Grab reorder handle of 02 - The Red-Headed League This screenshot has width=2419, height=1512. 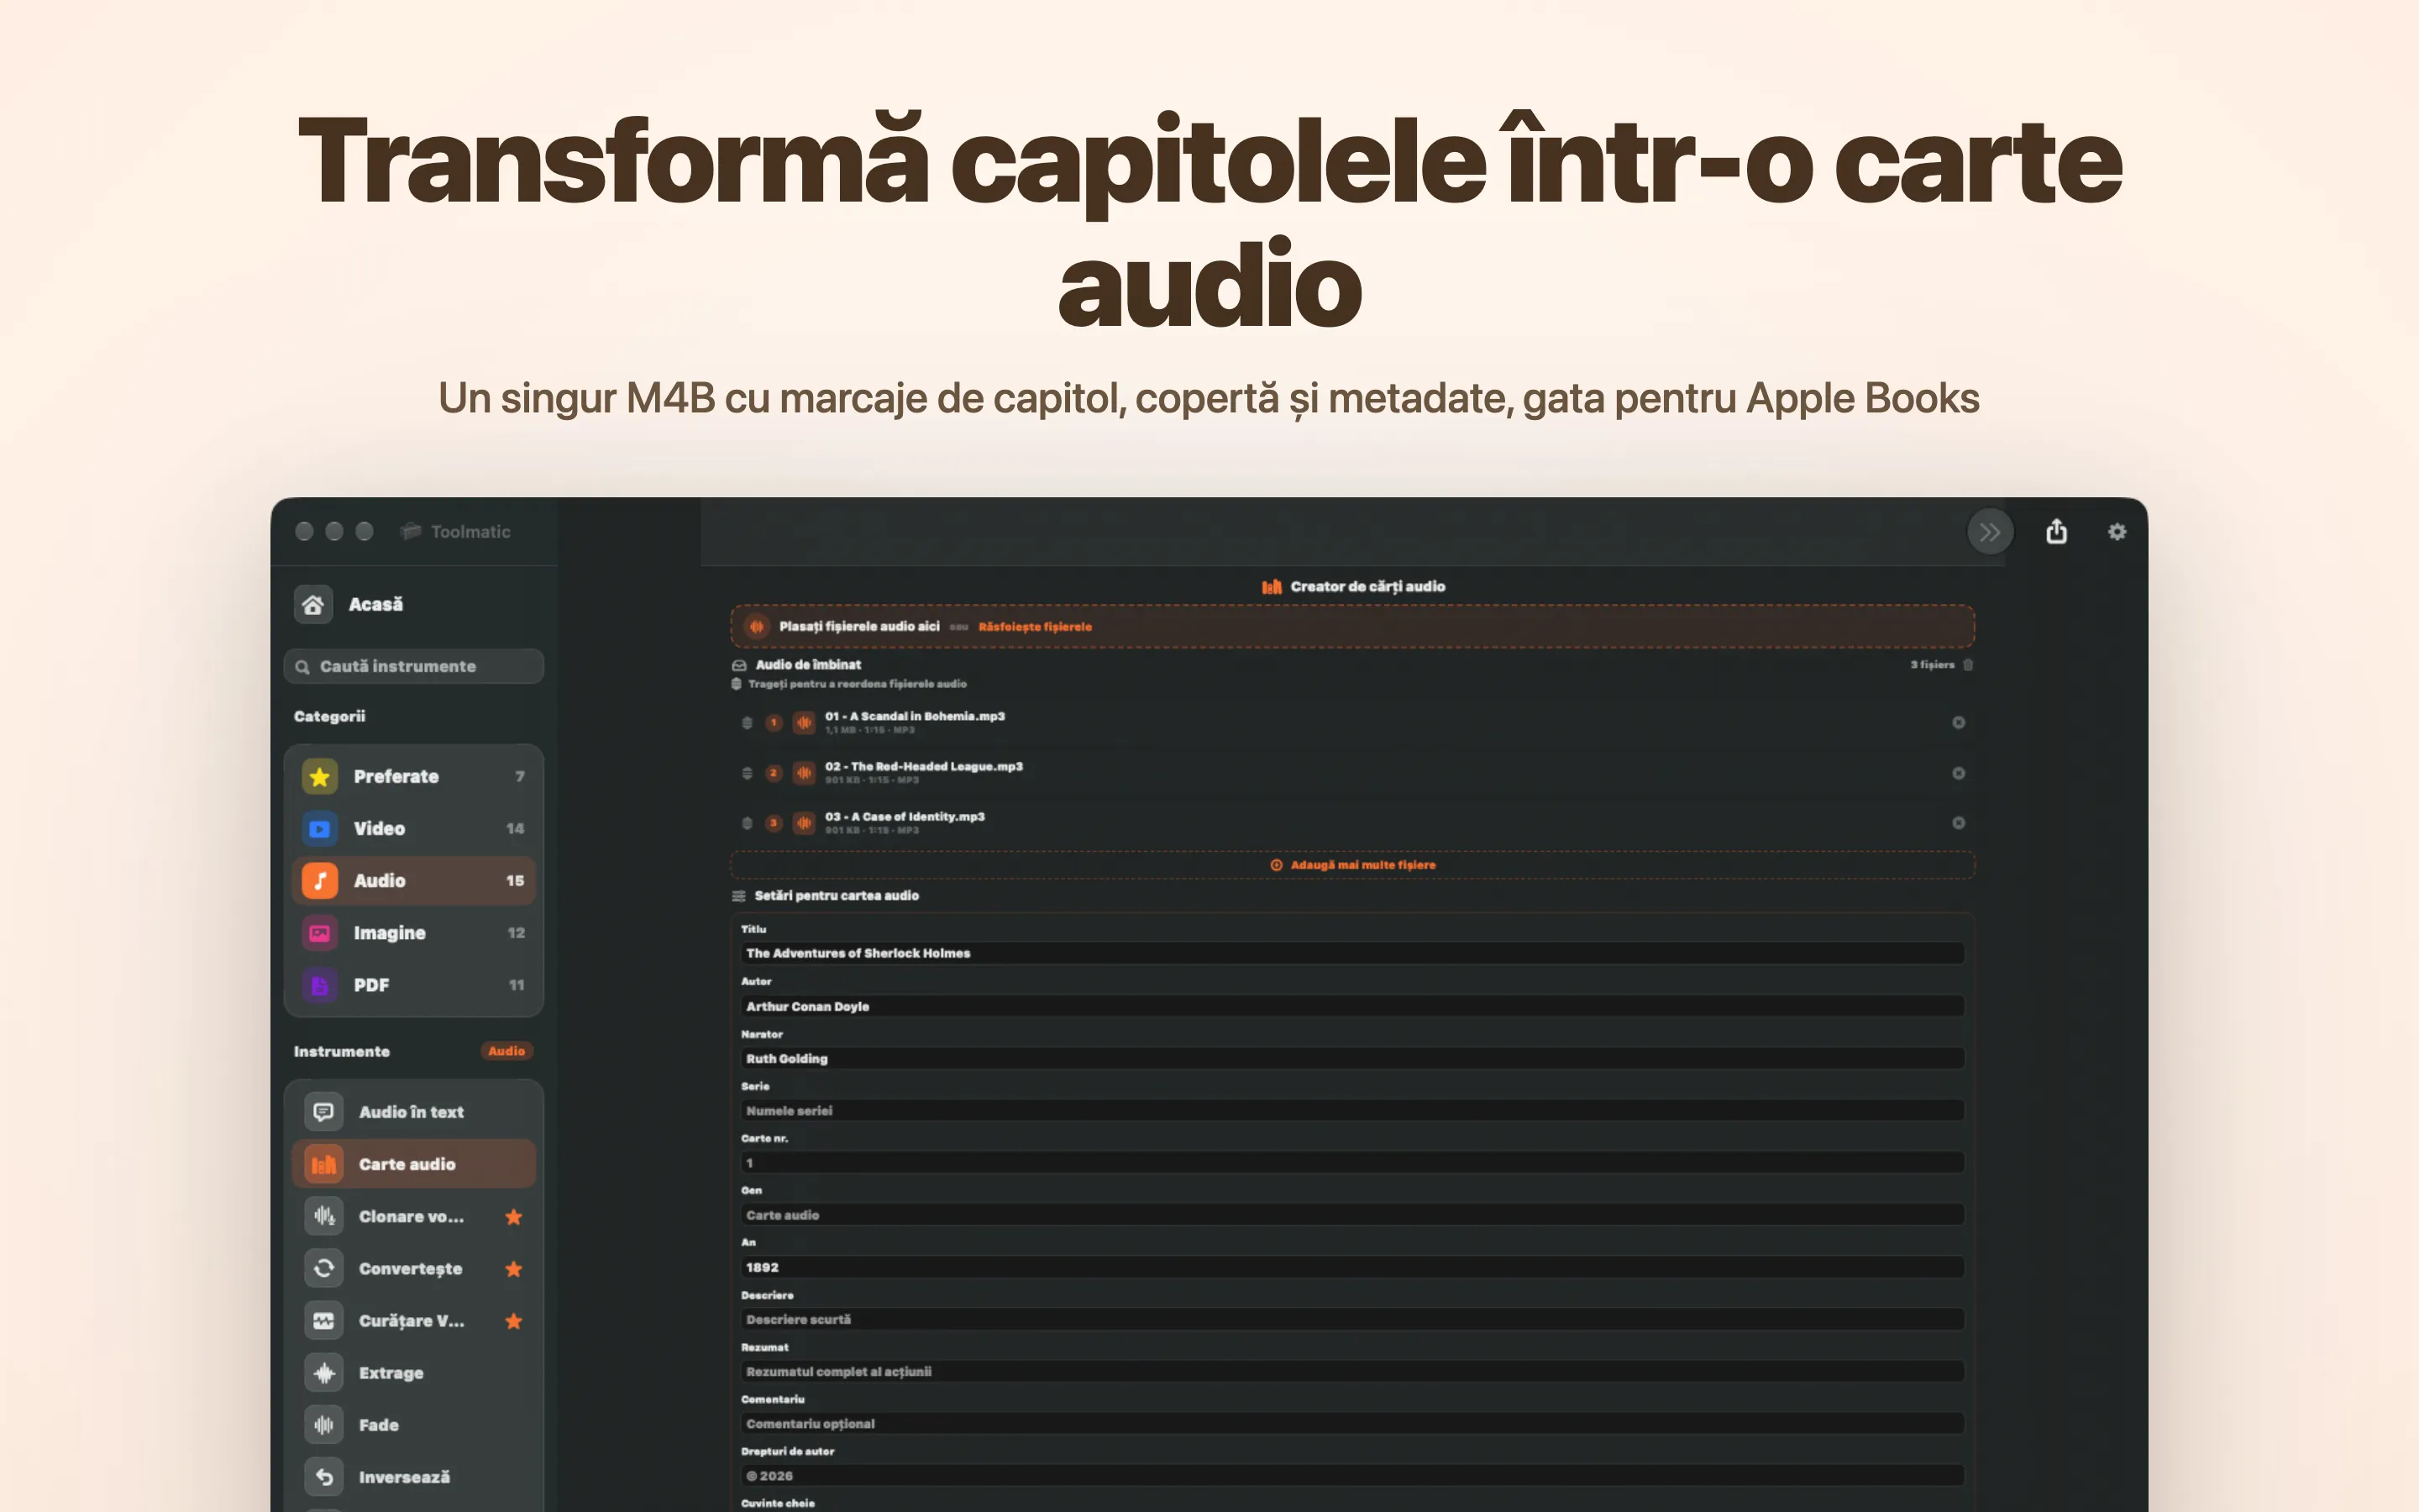pos(747,773)
